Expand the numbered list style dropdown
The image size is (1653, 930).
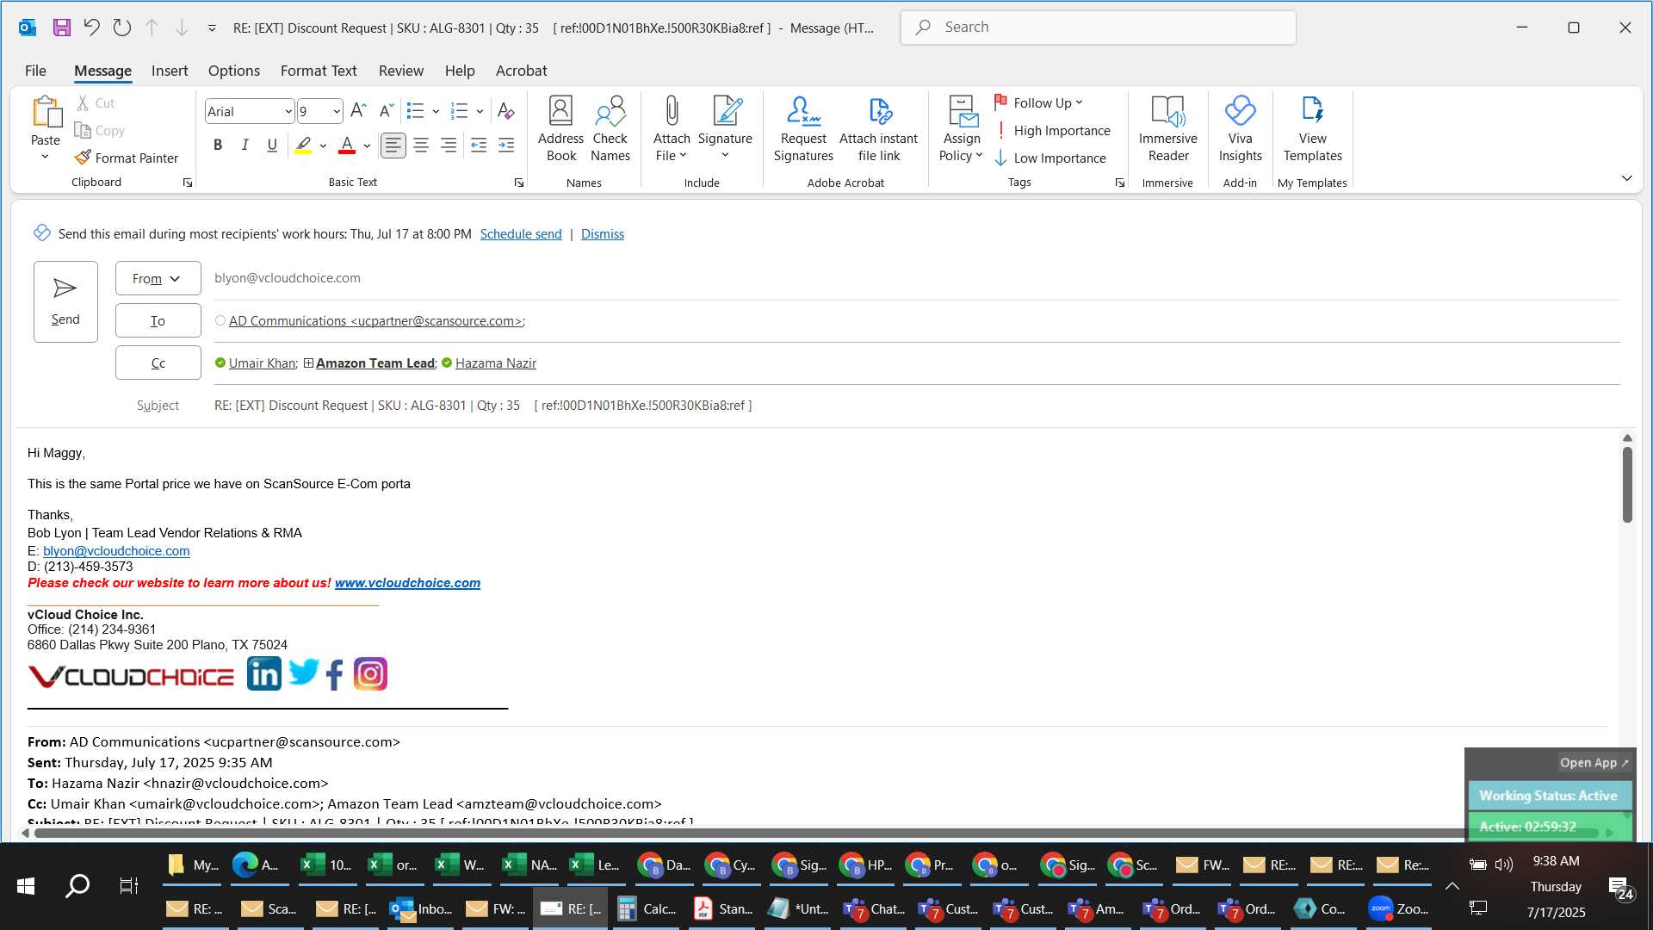click(480, 111)
